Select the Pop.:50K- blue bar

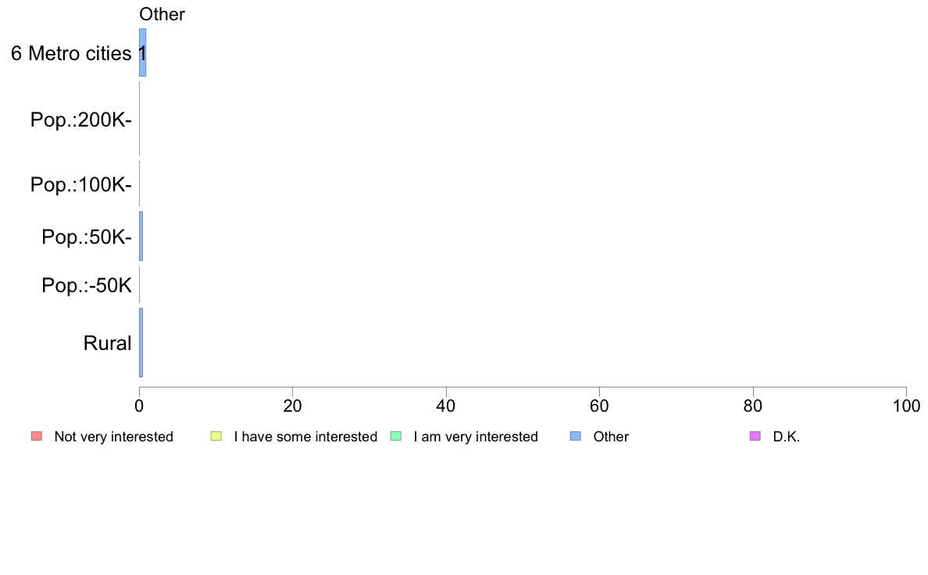coord(141,236)
